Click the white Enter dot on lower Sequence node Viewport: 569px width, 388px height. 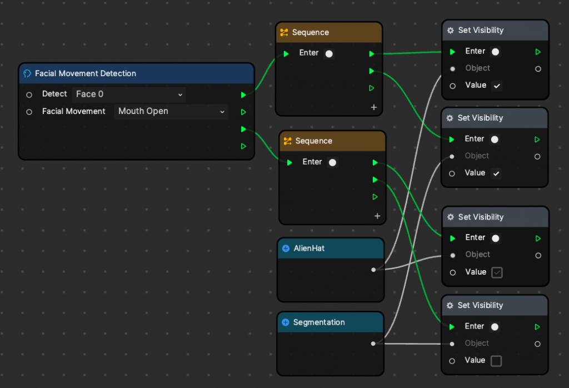(x=332, y=163)
